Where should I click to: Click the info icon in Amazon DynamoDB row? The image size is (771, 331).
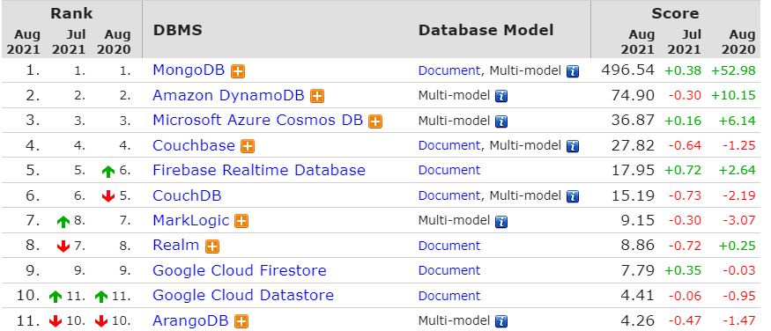tap(501, 96)
